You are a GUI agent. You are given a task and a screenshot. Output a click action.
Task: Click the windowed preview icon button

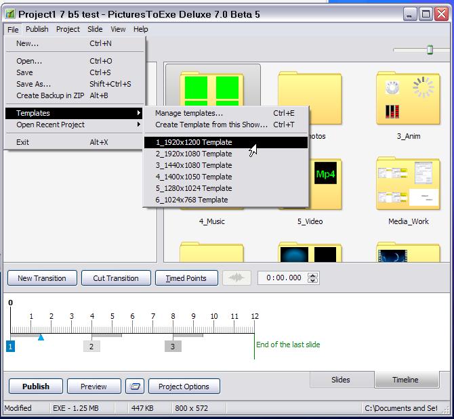[x=135, y=387]
